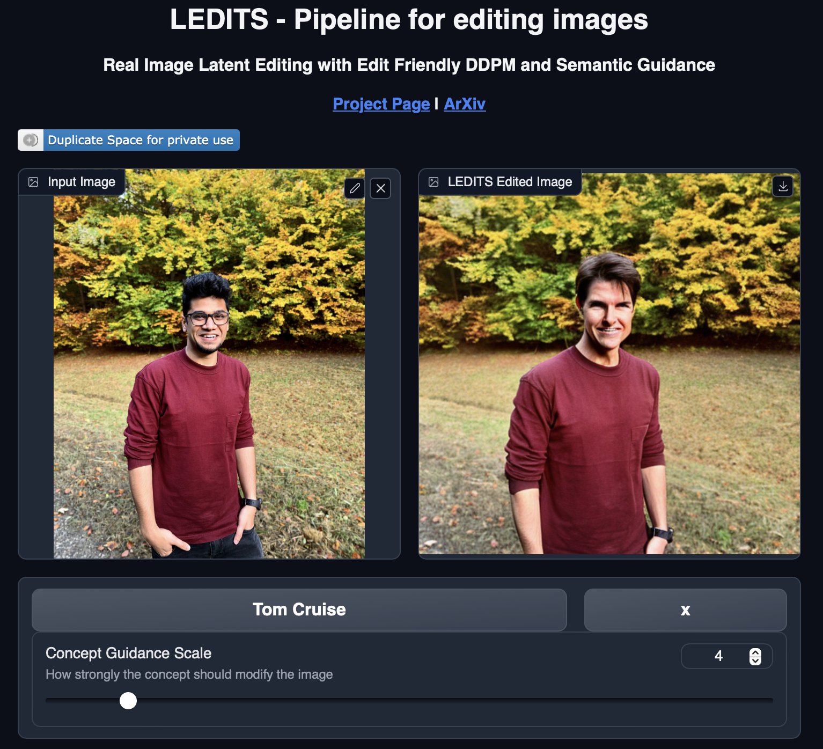
Task: Click the image icon beside the Input Image label
Action: [33, 182]
